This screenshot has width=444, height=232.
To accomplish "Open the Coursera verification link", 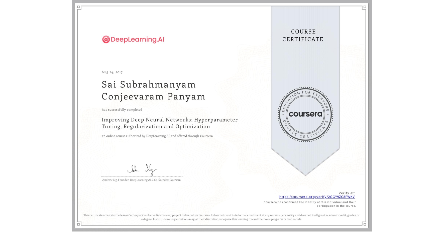I will (x=317, y=197).
